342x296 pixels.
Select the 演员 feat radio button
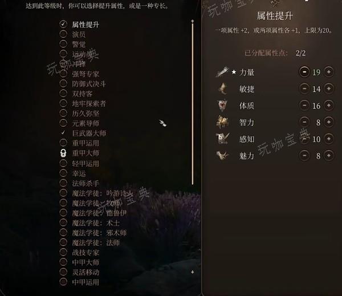(x=63, y=34)
